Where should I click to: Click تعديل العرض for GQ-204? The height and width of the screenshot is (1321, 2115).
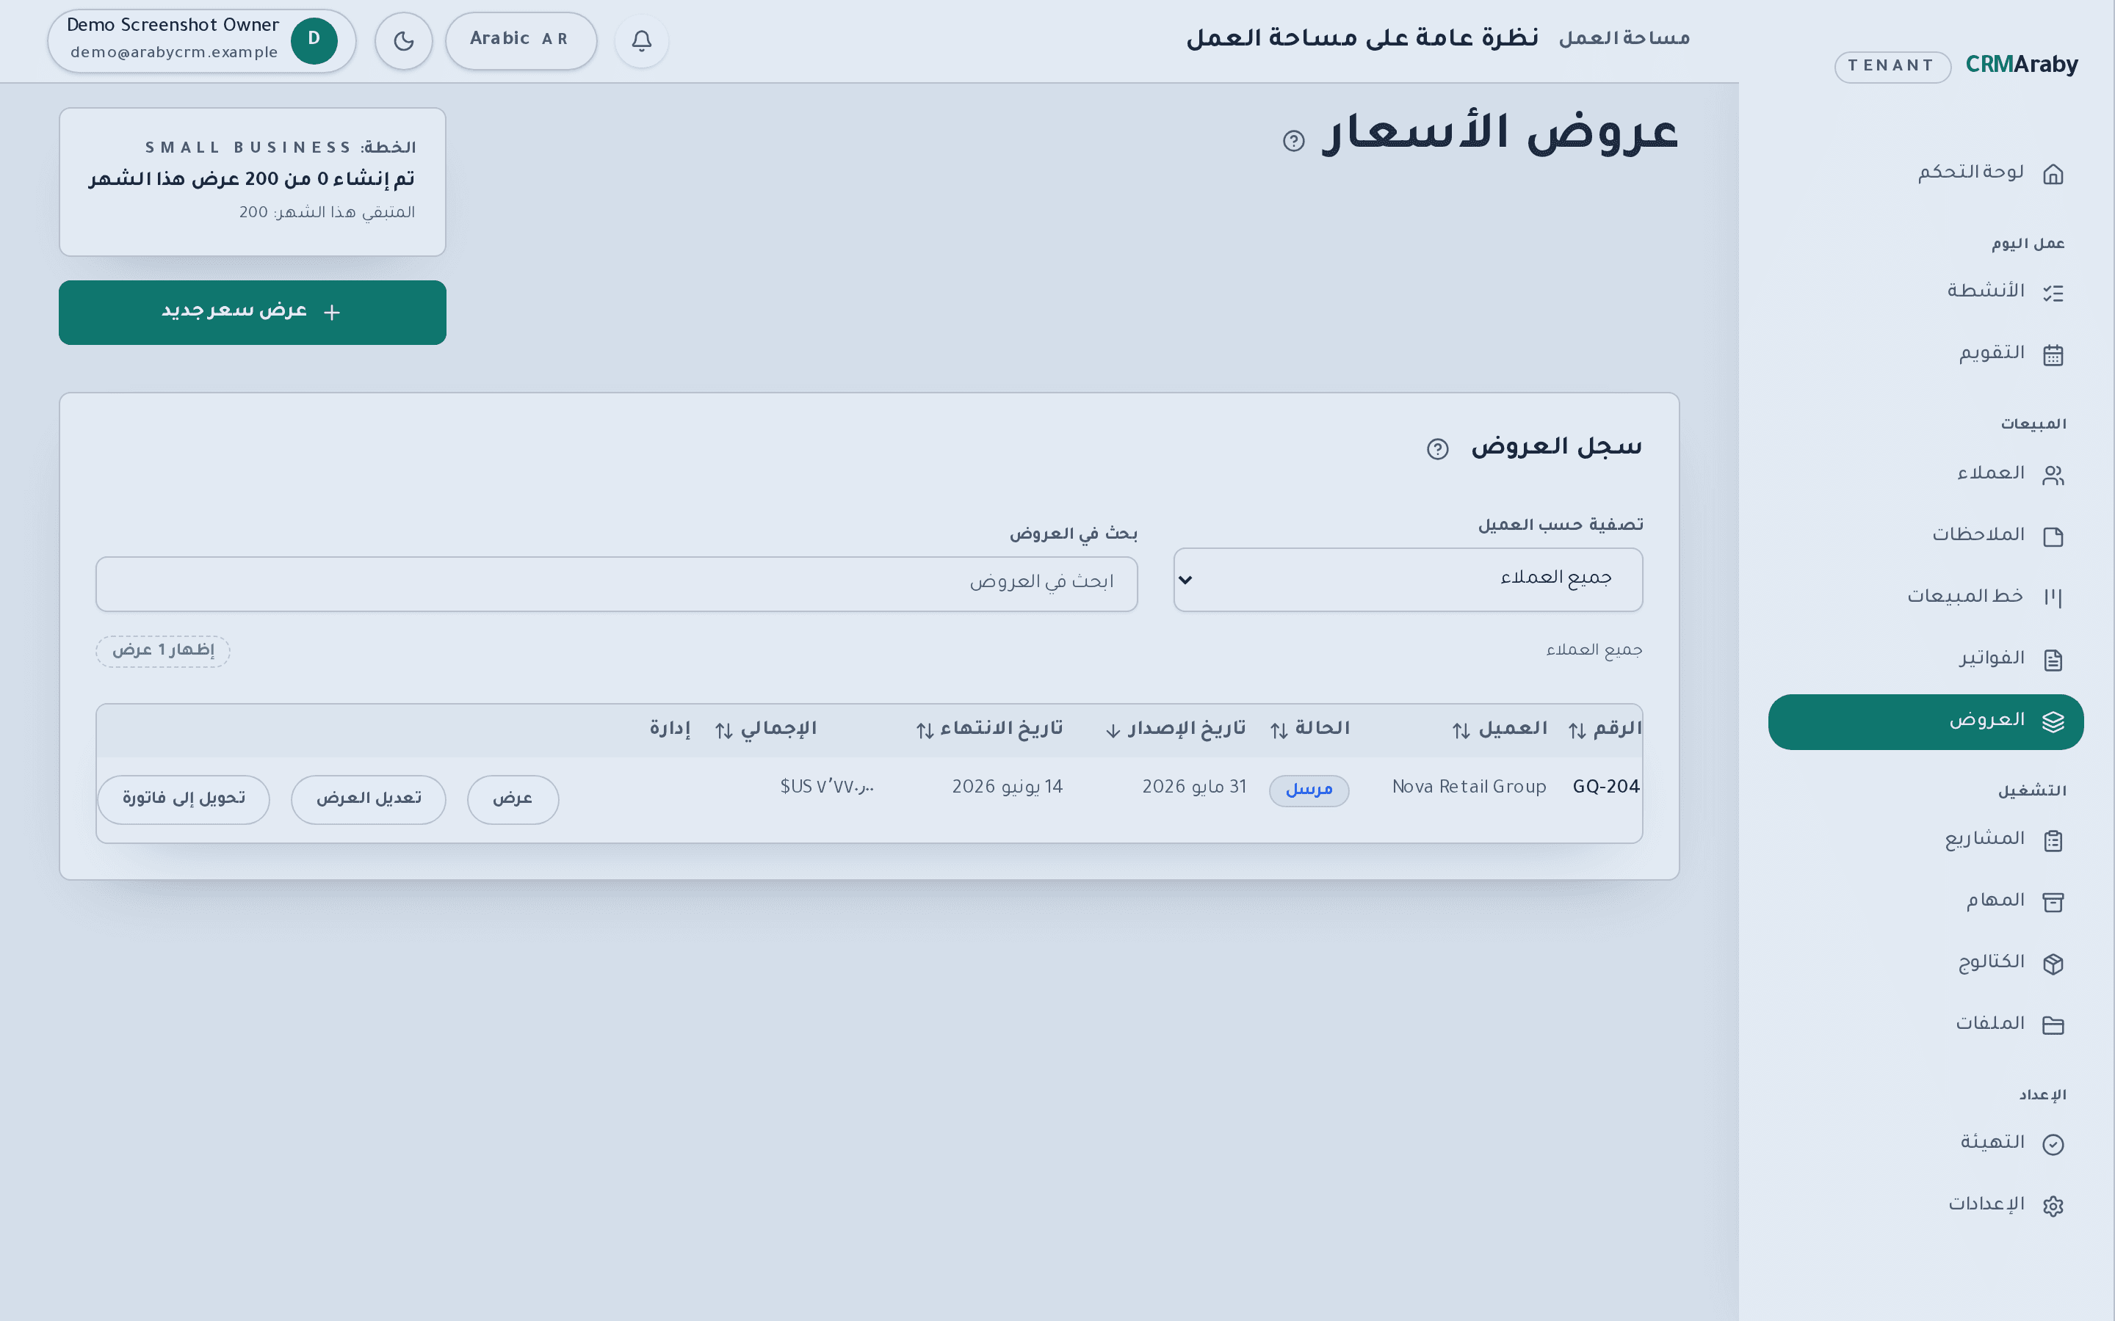[369, 798]
